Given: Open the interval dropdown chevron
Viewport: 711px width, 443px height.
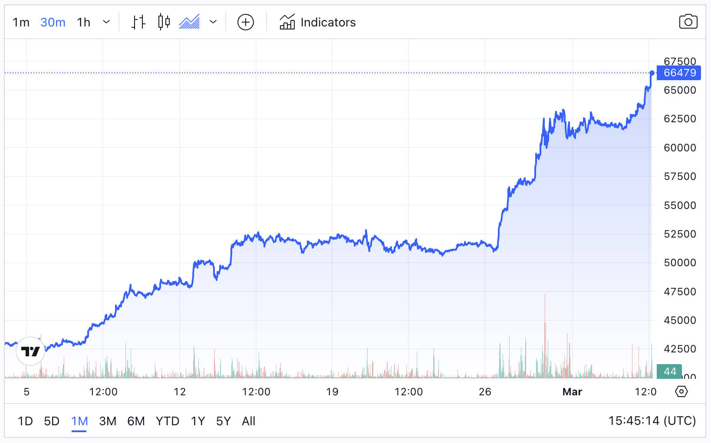Looking at the screenshot, I should click(x=106, y=22).
